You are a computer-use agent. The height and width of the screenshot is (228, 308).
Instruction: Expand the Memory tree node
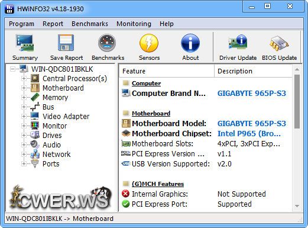click(24, 97)
